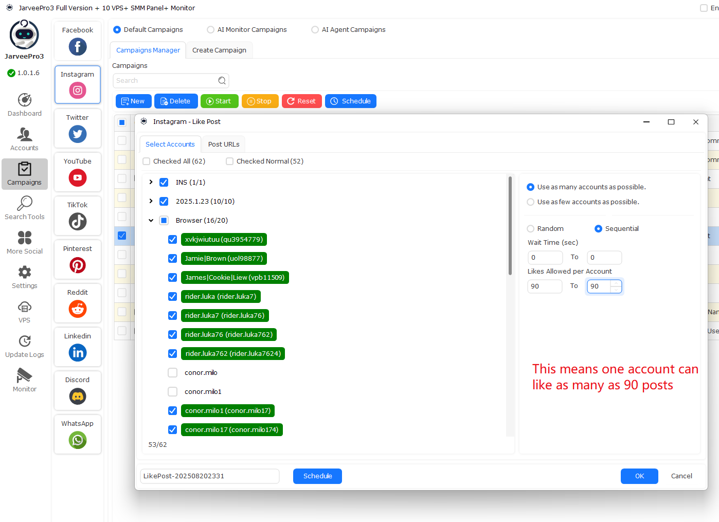
Task: Toggle the Browser (16/20) group checkbox
Action: click(164, 221)
